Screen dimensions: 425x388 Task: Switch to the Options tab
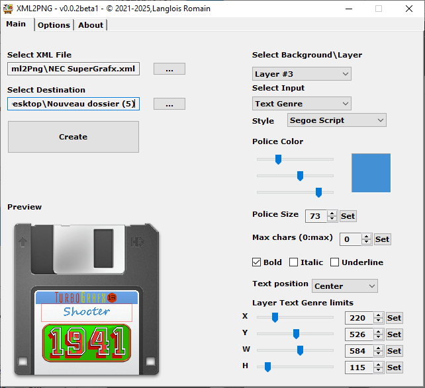click(54, 25)
